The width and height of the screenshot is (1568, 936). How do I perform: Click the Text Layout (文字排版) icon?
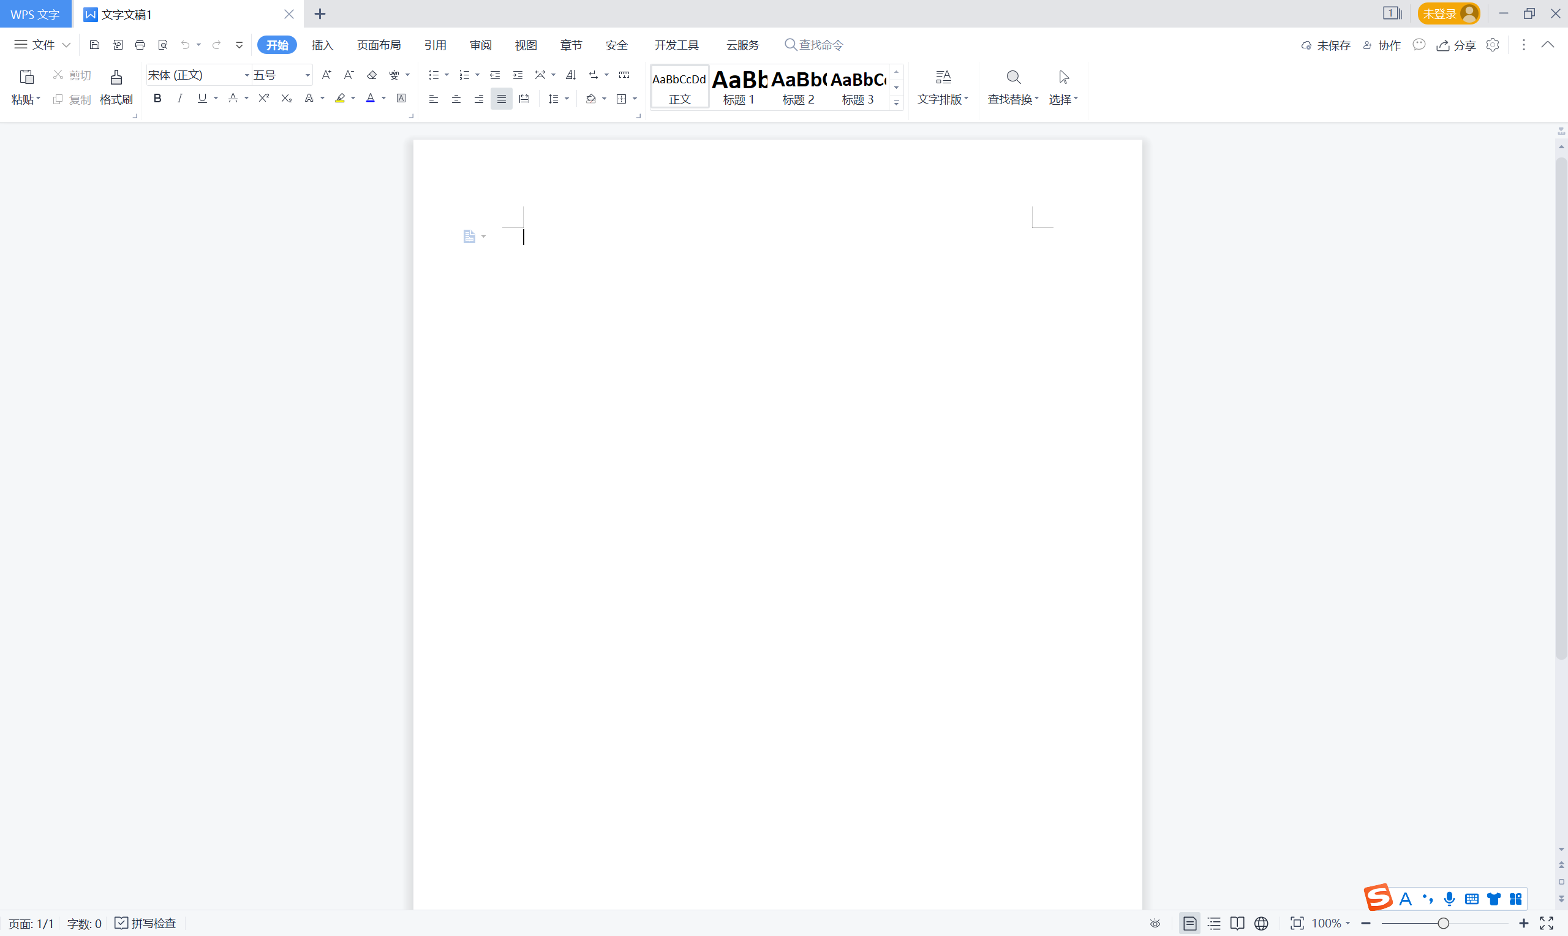[943, 77]
